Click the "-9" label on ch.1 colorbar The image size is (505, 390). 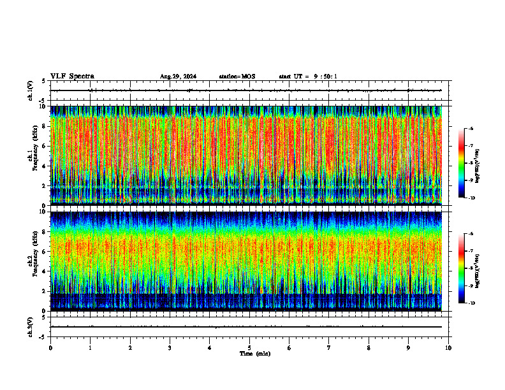pyautogui.click(x=471, y=180)
